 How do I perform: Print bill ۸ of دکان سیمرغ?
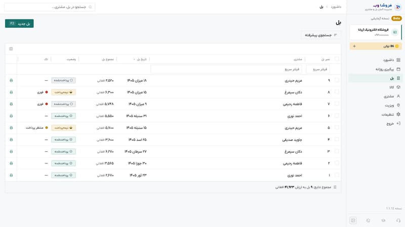11,92
